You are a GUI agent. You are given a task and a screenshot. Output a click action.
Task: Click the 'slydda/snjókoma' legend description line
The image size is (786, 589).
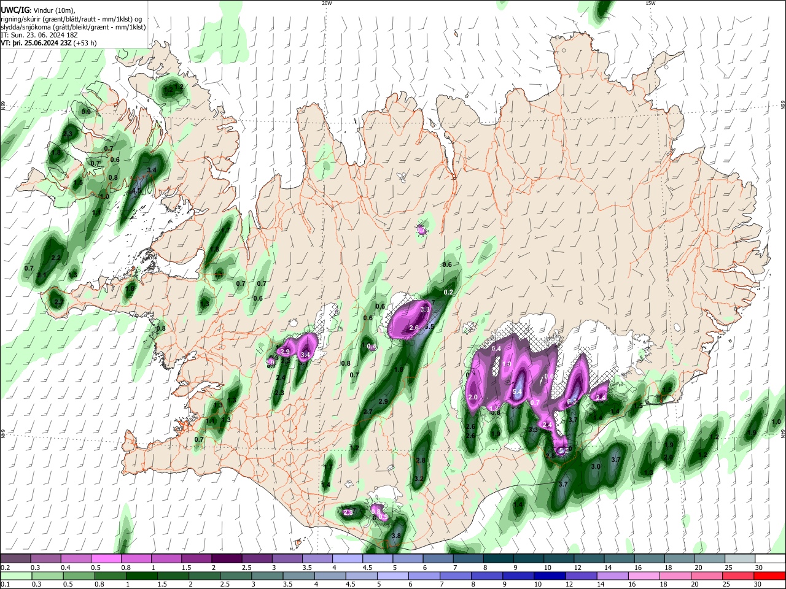(x=73, y=27)
